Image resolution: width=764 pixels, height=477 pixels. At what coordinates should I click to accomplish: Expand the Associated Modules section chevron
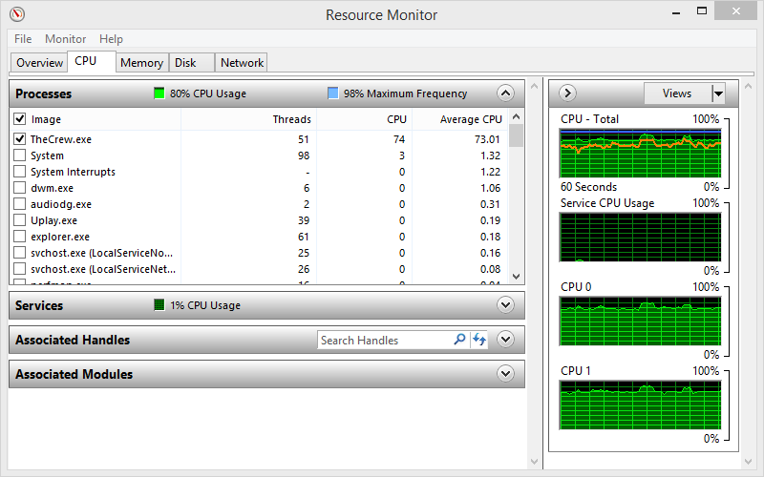coord(506,374)
